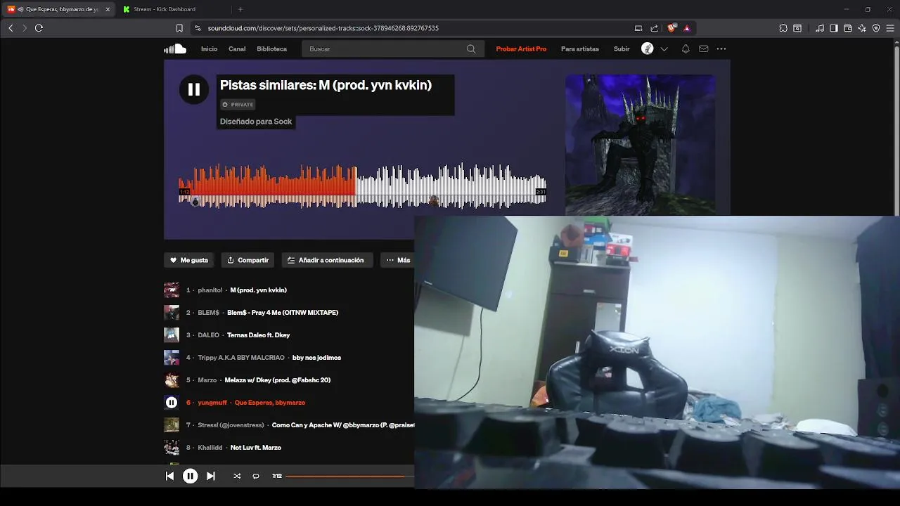This screenshot has width=900, height=506.
Task: Go to Inicio navigation item
Action: coord(209,49)
